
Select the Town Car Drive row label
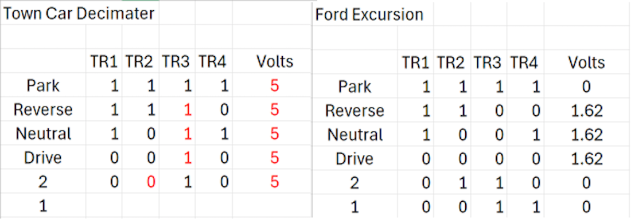click(x=43, y=158)
